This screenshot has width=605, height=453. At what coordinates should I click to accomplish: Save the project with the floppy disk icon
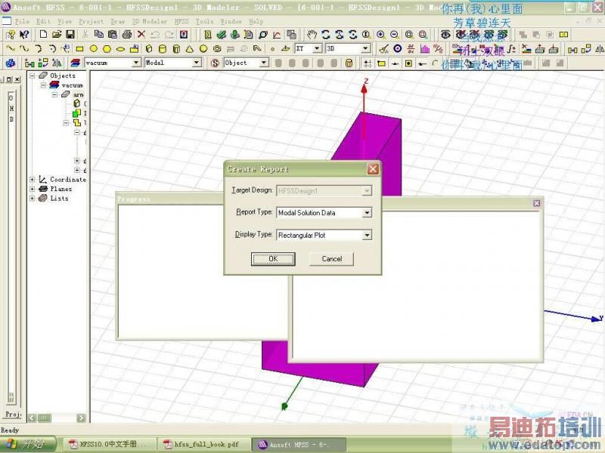click(70, 35)
